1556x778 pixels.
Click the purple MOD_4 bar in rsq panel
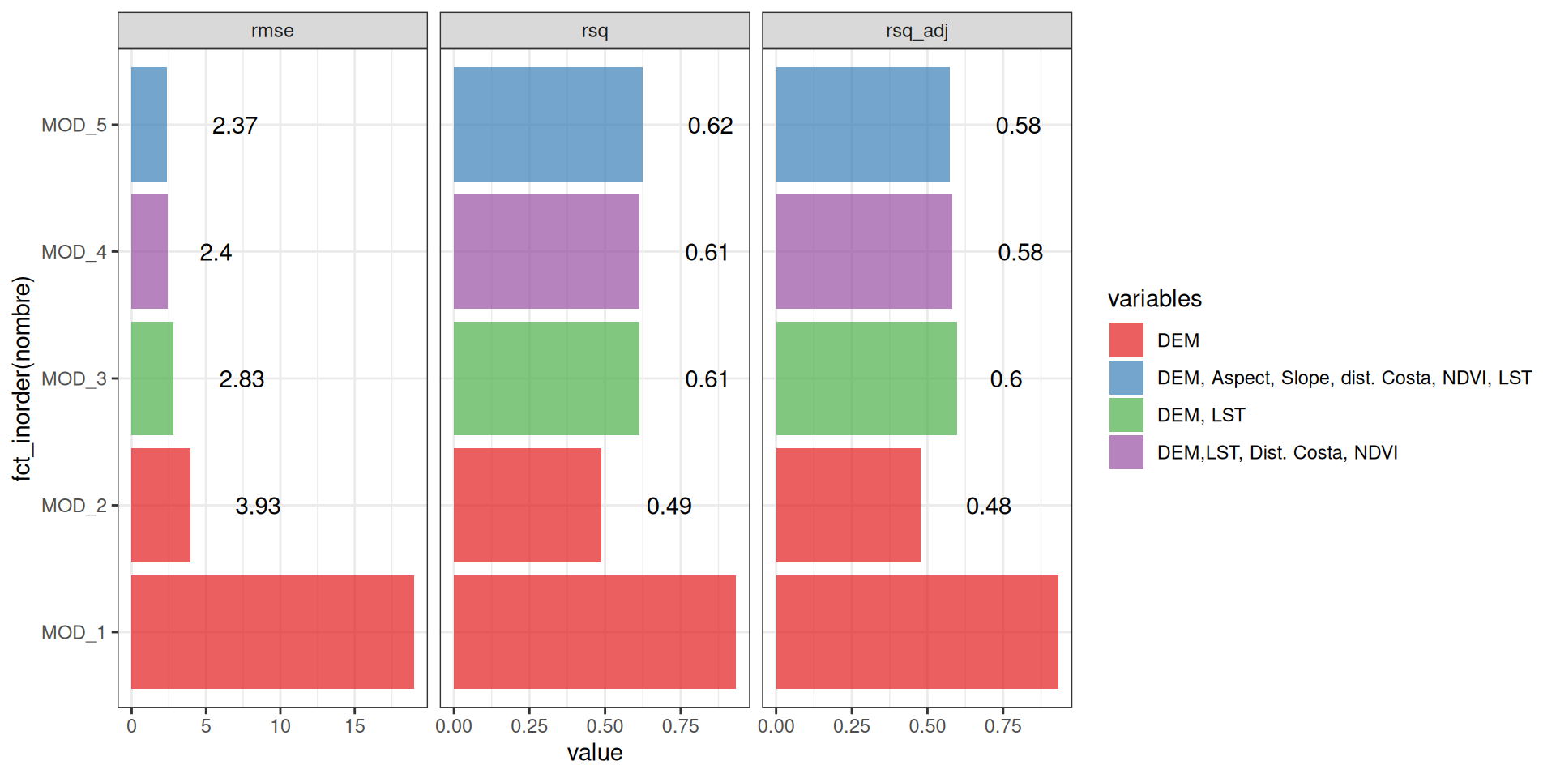546,252
